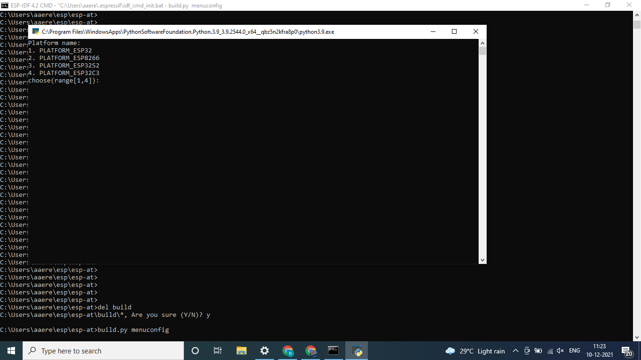Image resolution: width=641 pixels, height=360 pixels.
Task: Click the Cortana circle icon
Action: tap(195, 351)
